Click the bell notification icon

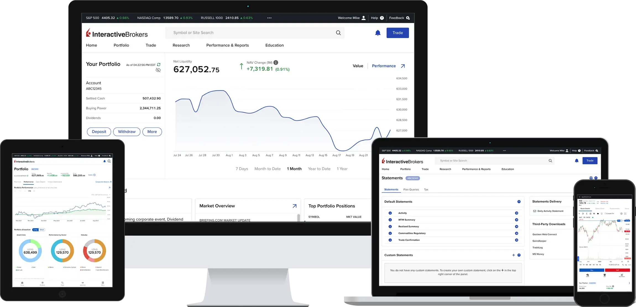377,32
